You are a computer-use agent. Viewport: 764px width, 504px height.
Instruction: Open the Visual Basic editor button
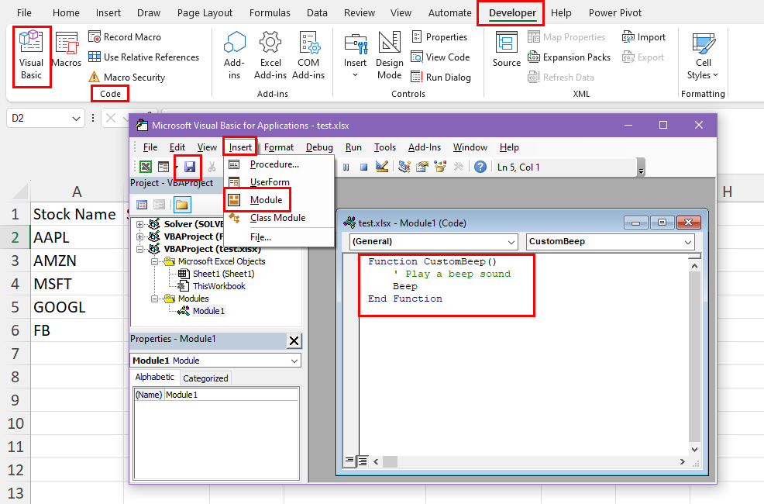tap(31, 55)
